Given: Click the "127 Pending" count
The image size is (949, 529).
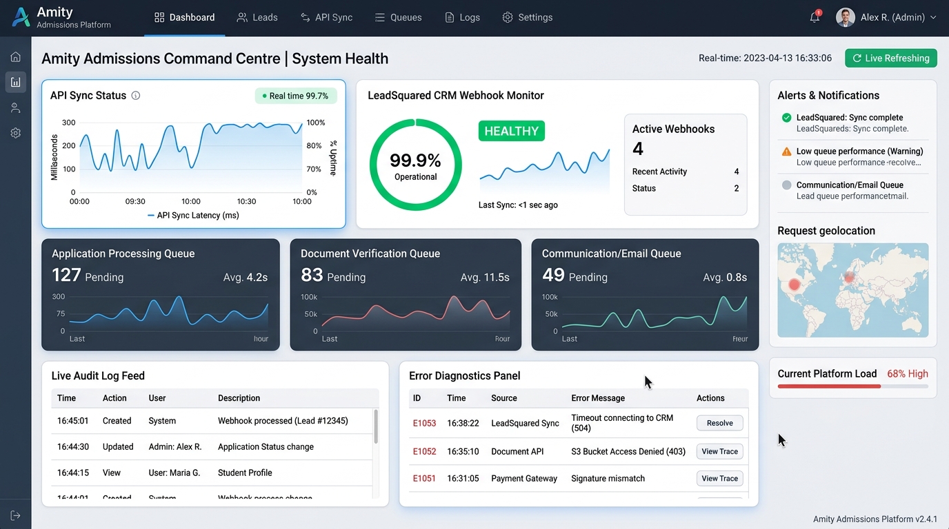Looking at the screenshot, I should pyautogui.click(x=88, y=276).
